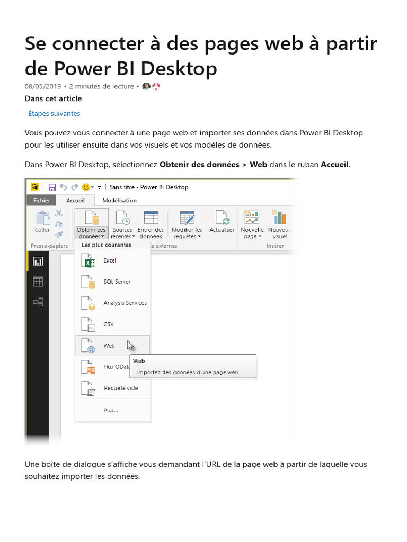Expand the Obtenir des données dropdown arrow
This screenshot has height=542, width=407.
pyautogui.click(x=102, y=237)
